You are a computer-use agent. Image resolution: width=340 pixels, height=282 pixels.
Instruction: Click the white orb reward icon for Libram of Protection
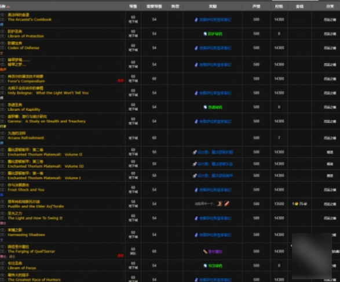tap(205, 34)
